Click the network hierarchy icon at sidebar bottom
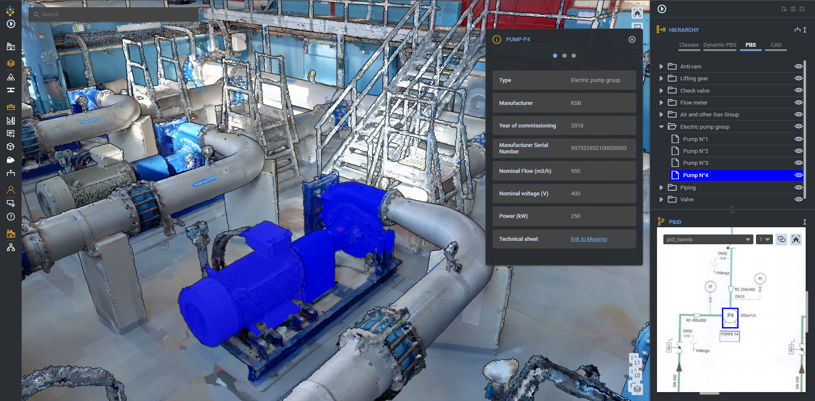815x401 pixels. pyautogui.click(x=11, y=247)
